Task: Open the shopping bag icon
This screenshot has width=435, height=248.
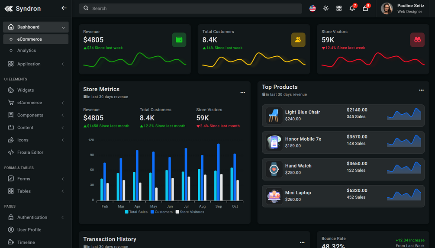Action: (x=365, y=8)
